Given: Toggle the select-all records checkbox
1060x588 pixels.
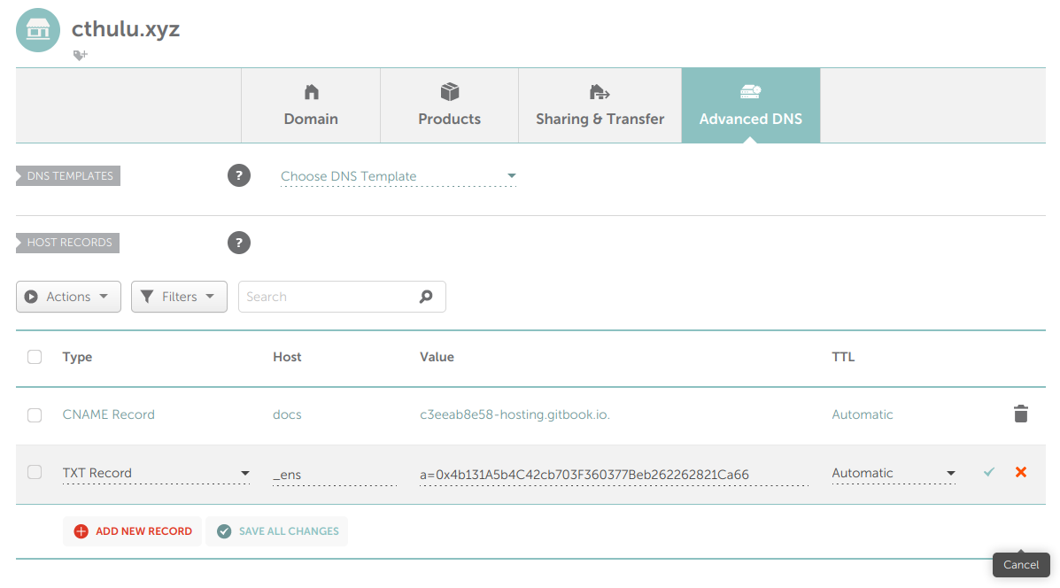Looking at the screenshot, I should 35,357.
